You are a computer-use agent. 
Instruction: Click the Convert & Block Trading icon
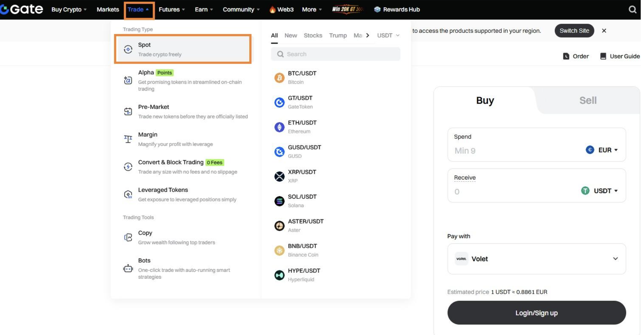pos(128,167)
